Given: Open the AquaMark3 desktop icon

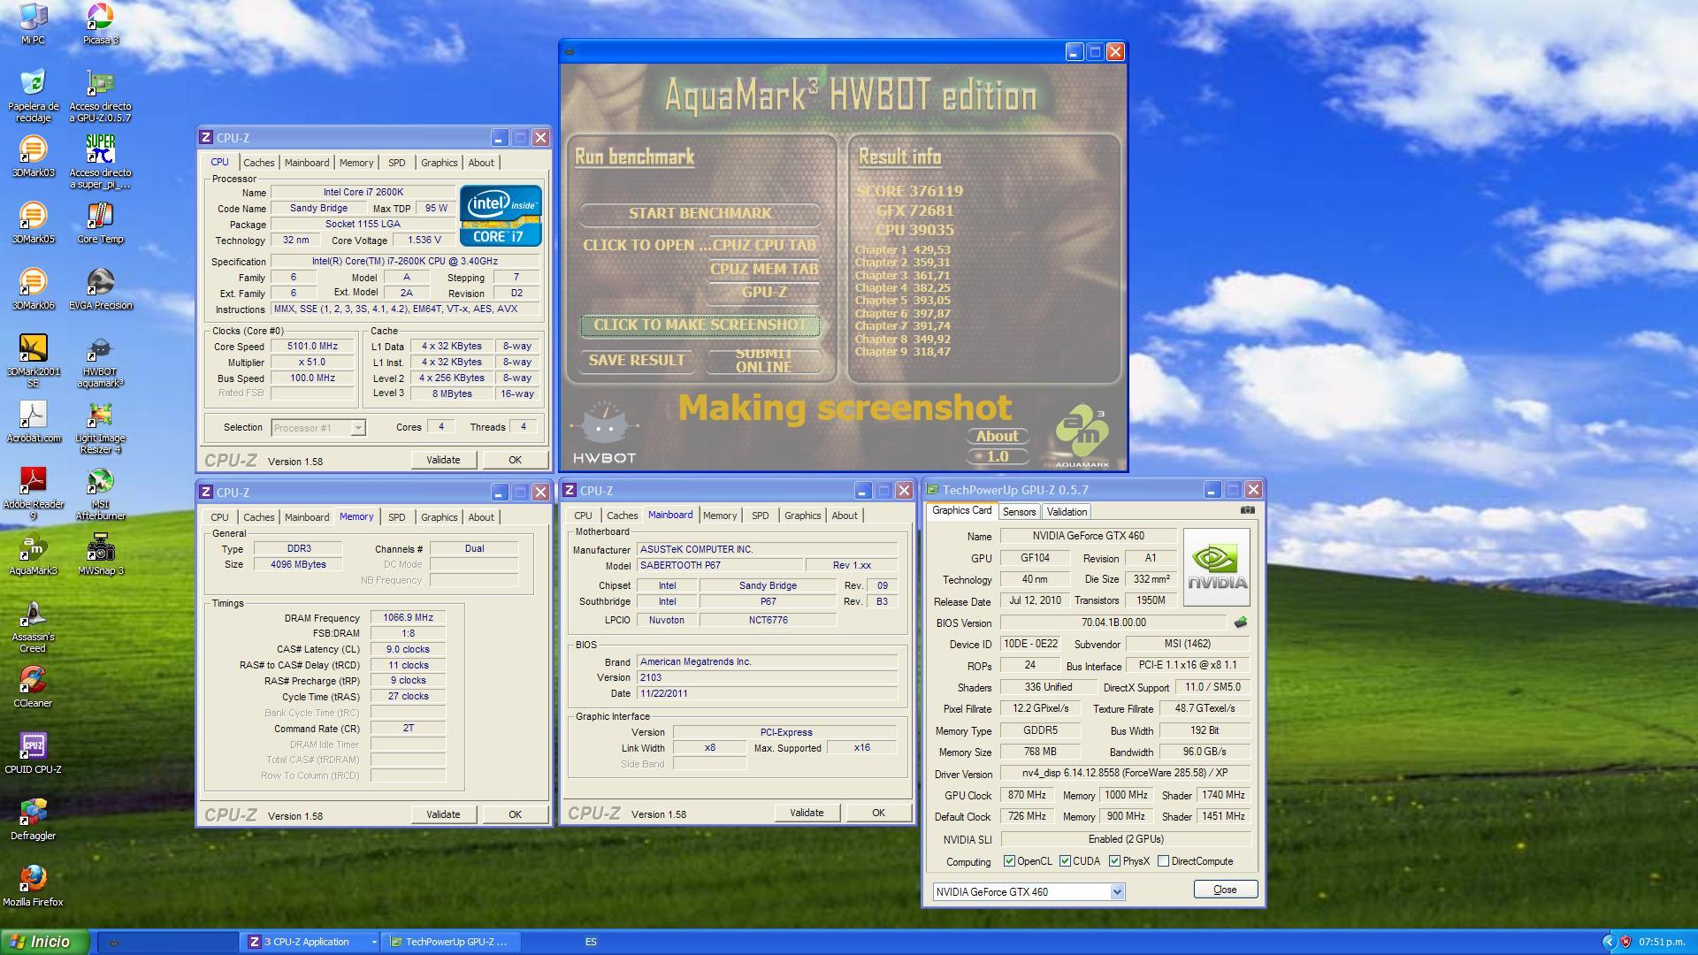Looking at the screenshot, I should (33, 554).
